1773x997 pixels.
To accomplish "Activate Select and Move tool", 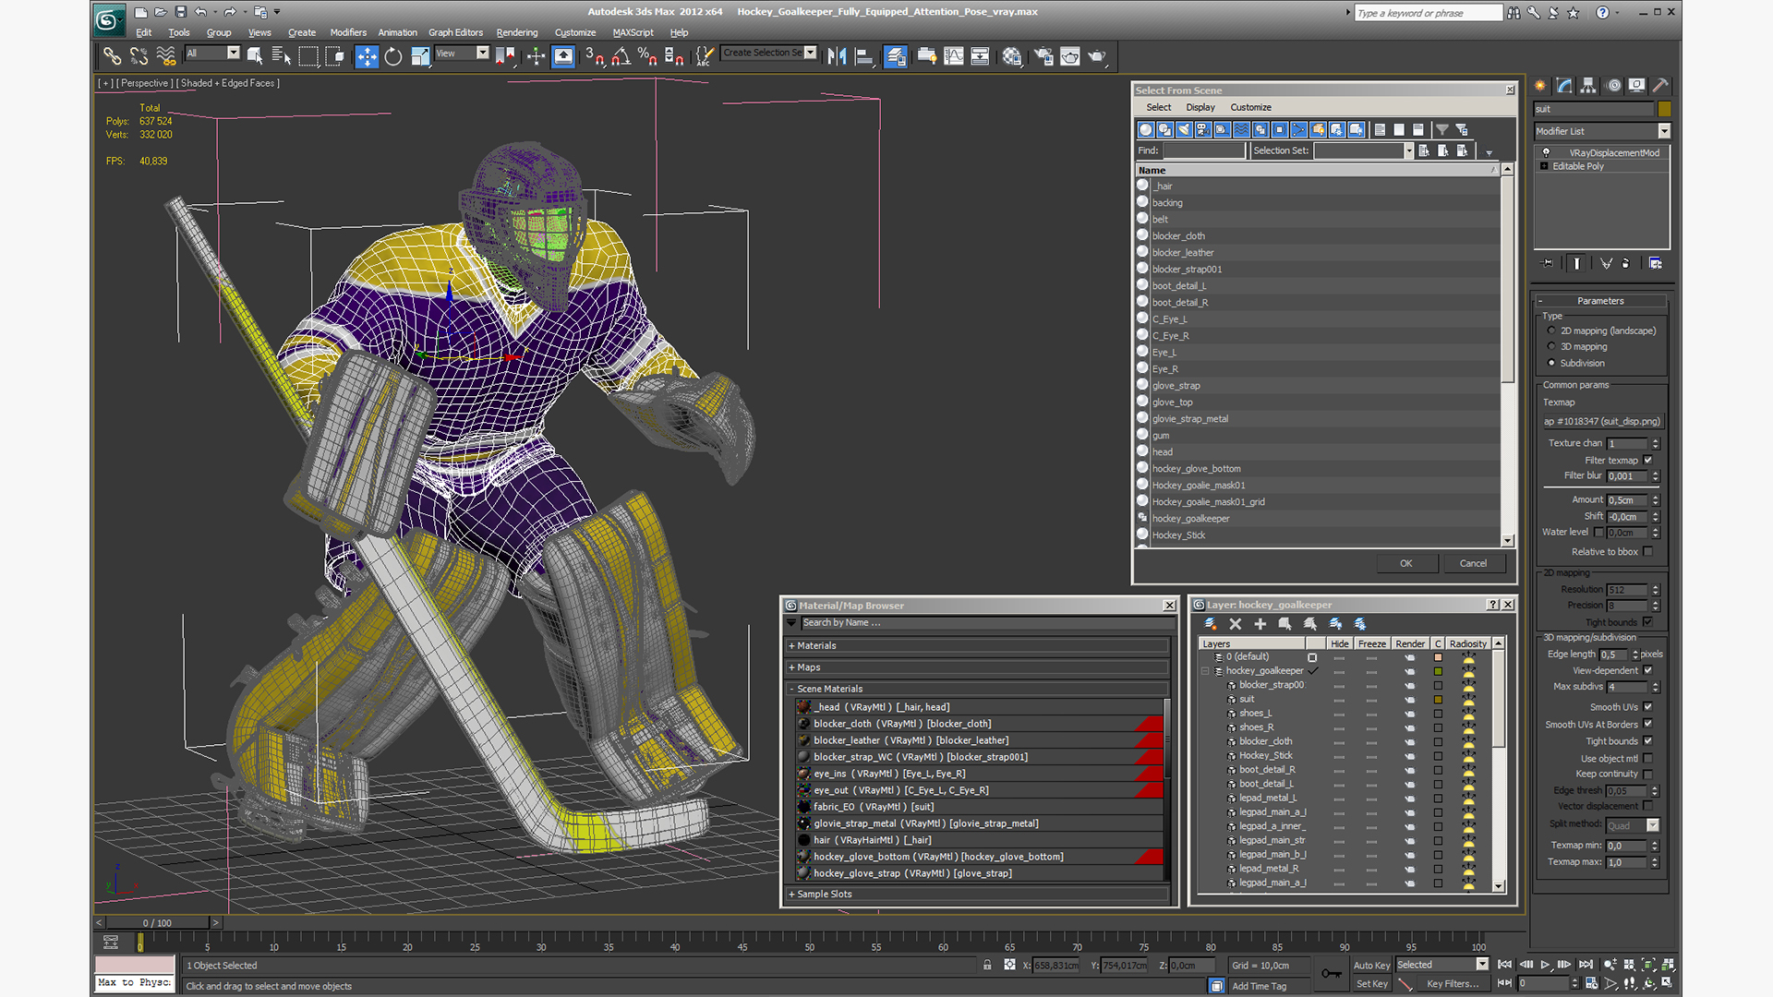I will pyautogui.click(x=367, y=56).
